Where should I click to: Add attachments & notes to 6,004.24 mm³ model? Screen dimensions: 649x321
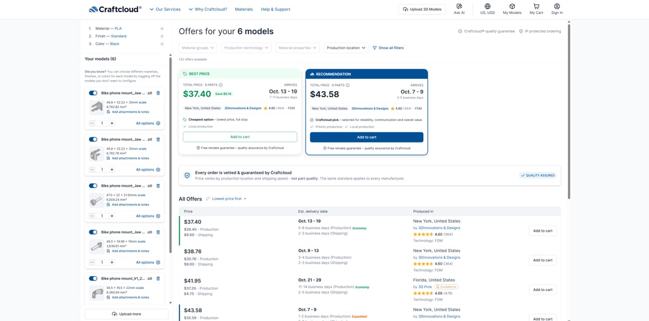[x=128, y=205]
